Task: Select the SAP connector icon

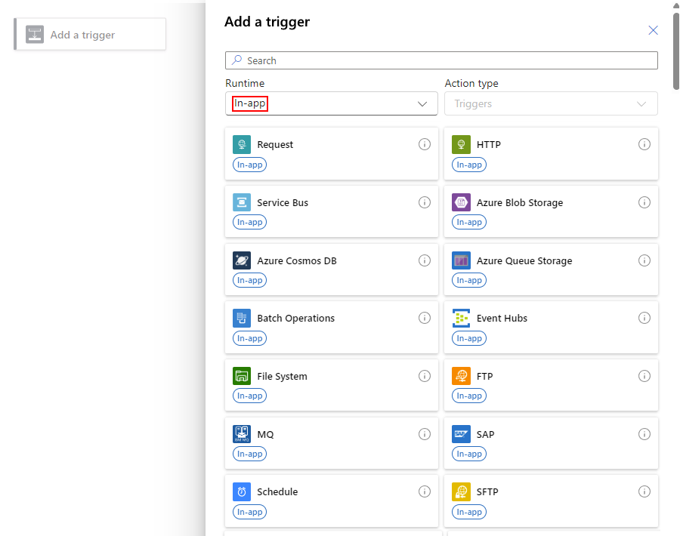Action: (x=461, y=434)
